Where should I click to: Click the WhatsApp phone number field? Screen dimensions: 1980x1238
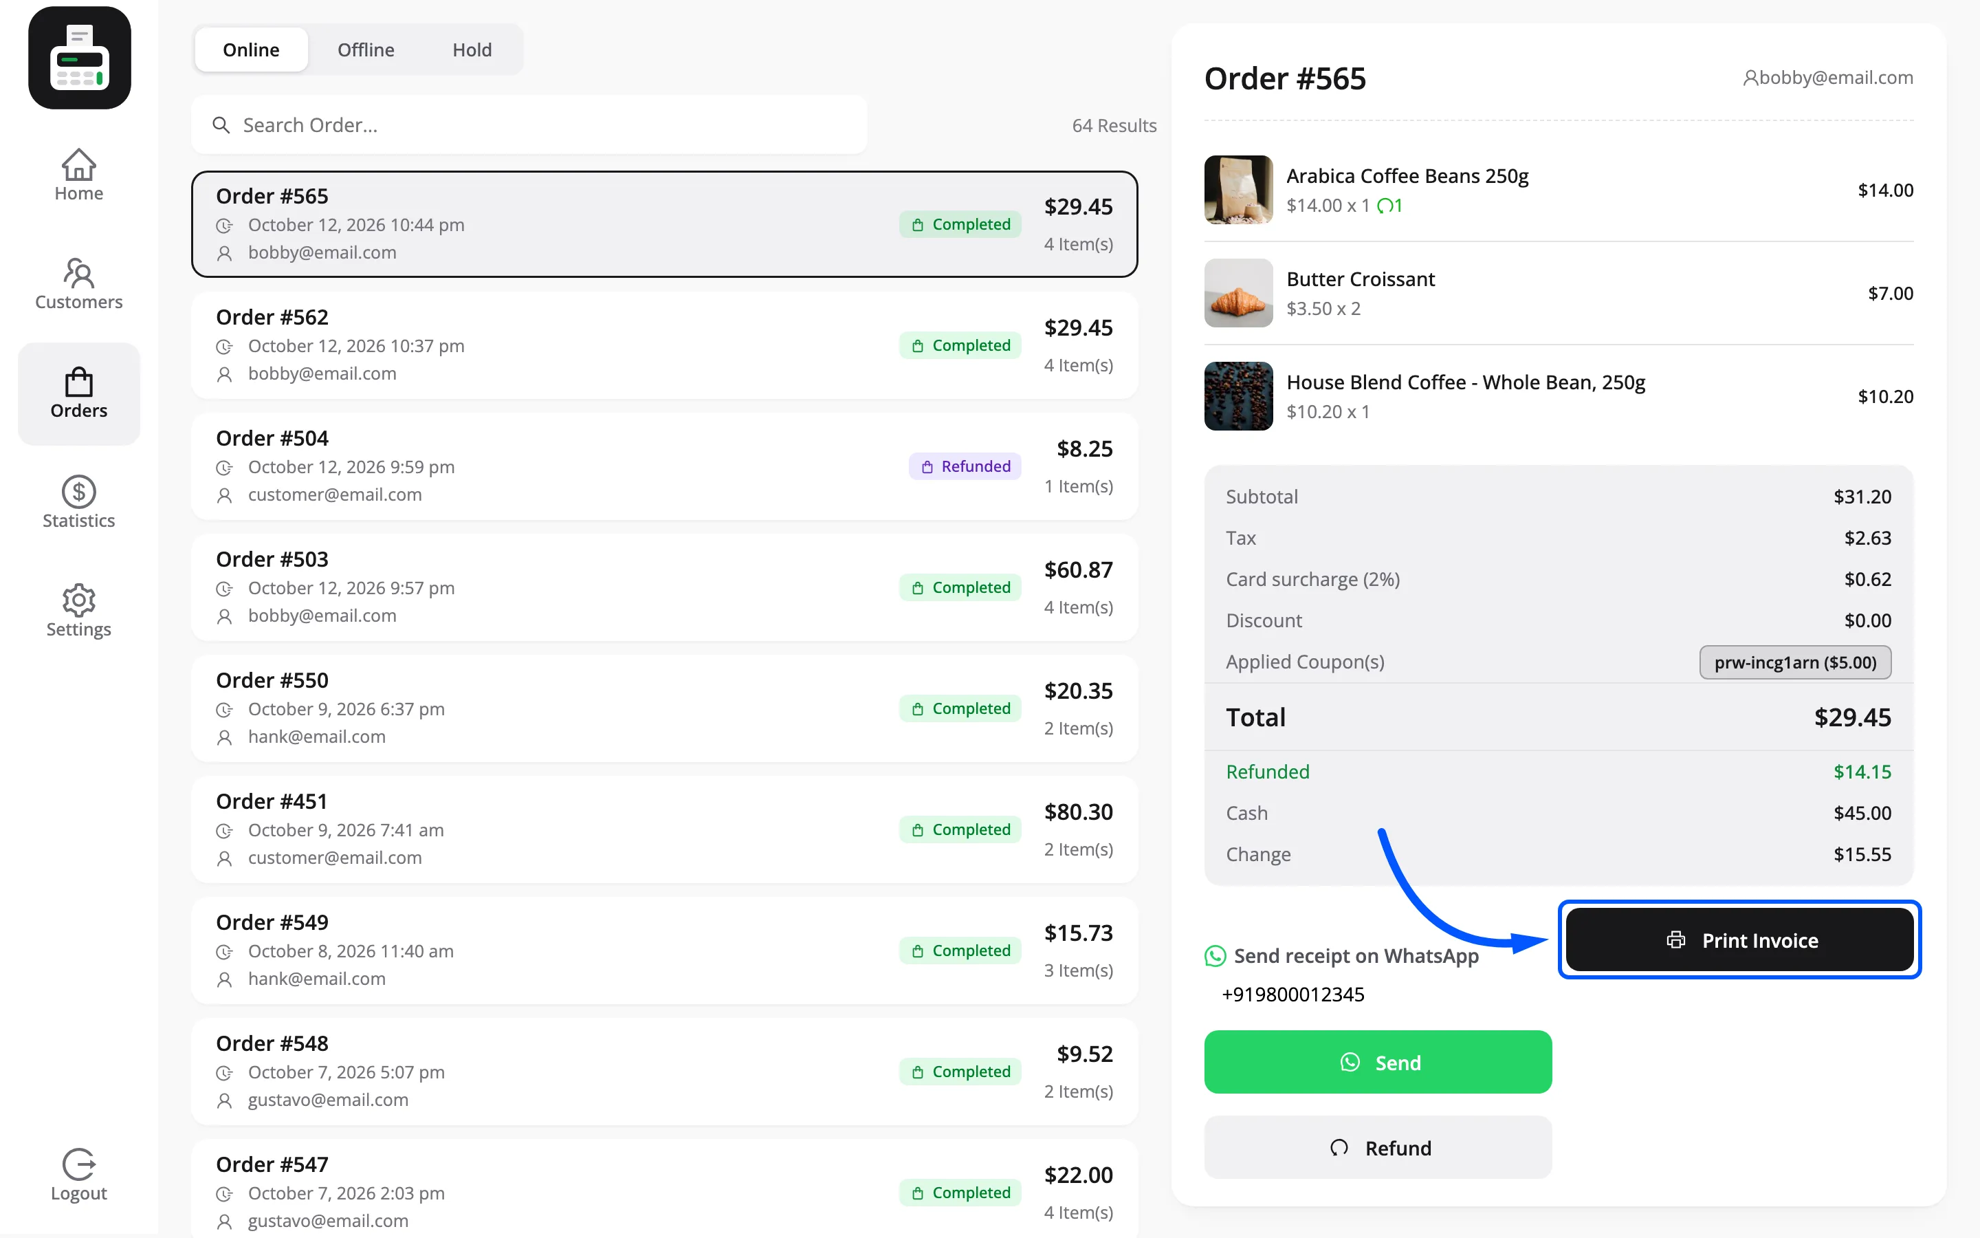tap(1378, 994)
